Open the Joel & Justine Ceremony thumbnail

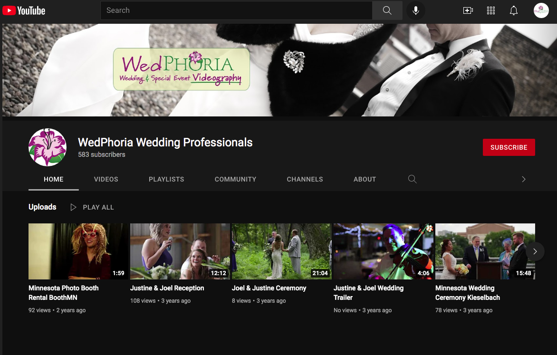(281, 251)
